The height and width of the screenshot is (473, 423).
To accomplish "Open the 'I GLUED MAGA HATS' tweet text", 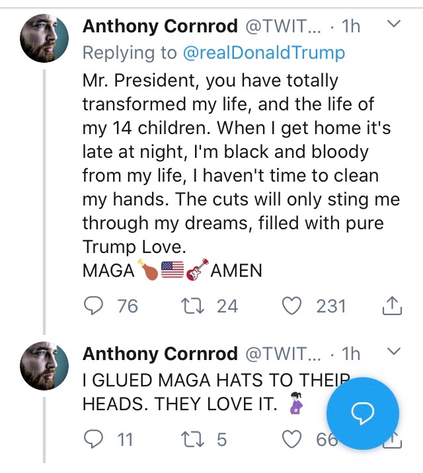I will pos(198,393).
